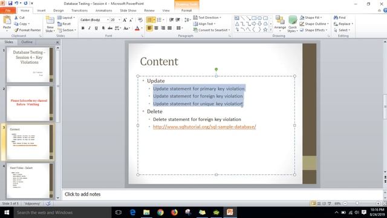Open Quick Styles gallery
The width and height of the screenshot is (387, 218).
293,24
